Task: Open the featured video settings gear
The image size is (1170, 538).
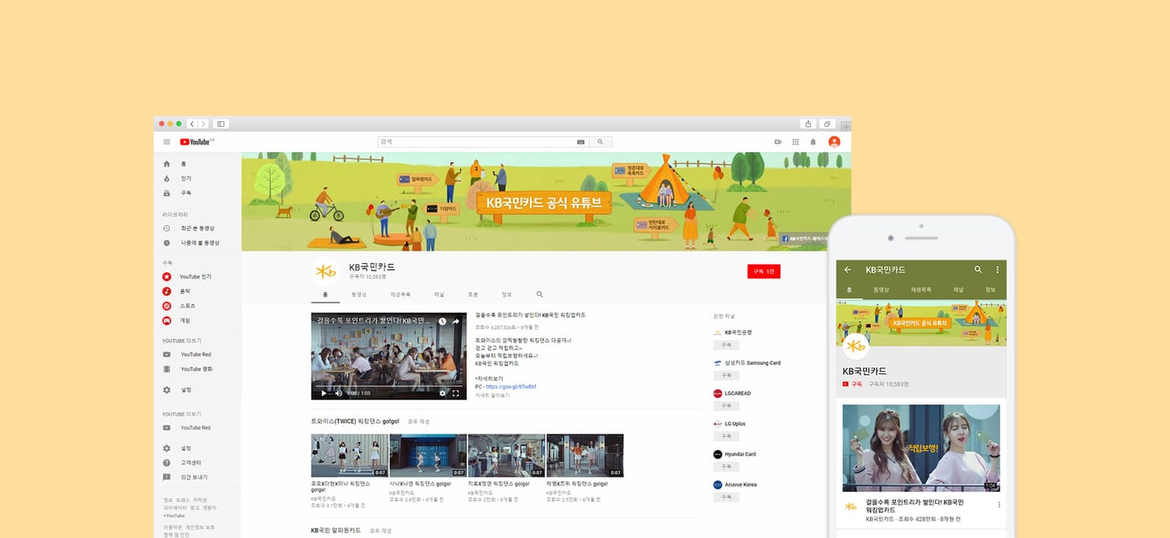Action: [443, 393]
